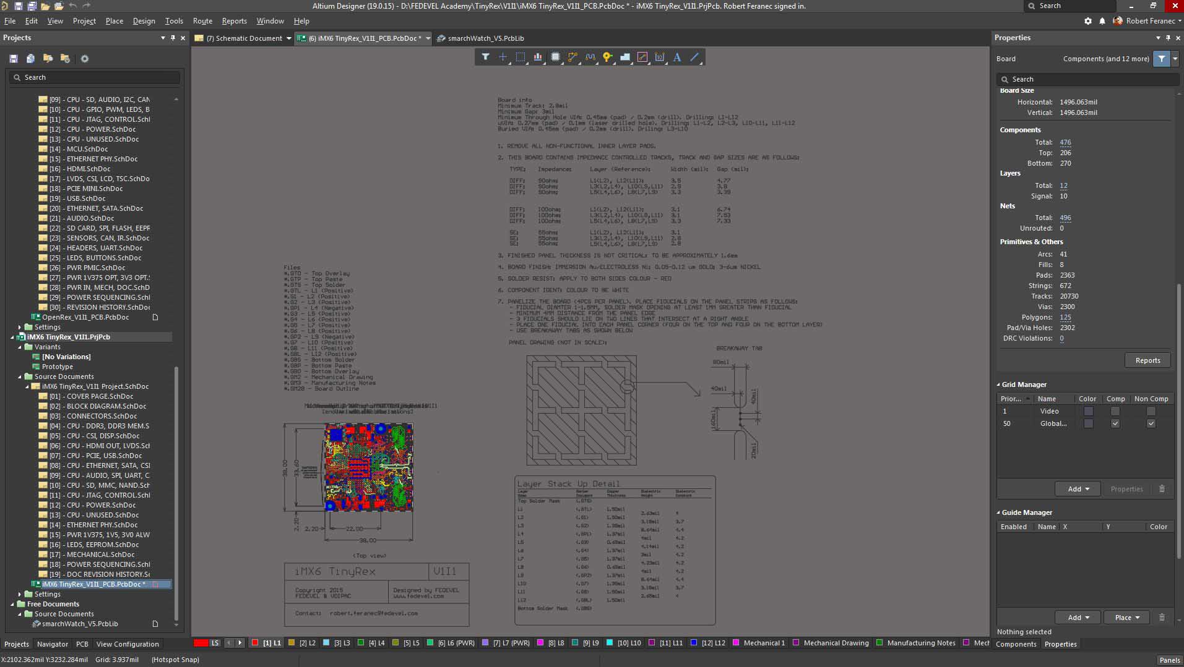The image size is (1184, 667).
Task: Click the Reports button
Action: pyautogui.click(x=1147, y=360)
